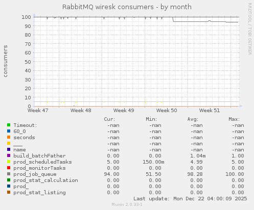Click the 'Min:' column header
This screenshot has width=254, height=210.
[x=151, y=119]
